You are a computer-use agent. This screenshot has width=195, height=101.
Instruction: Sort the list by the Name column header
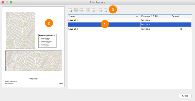[x=102, y=16]
